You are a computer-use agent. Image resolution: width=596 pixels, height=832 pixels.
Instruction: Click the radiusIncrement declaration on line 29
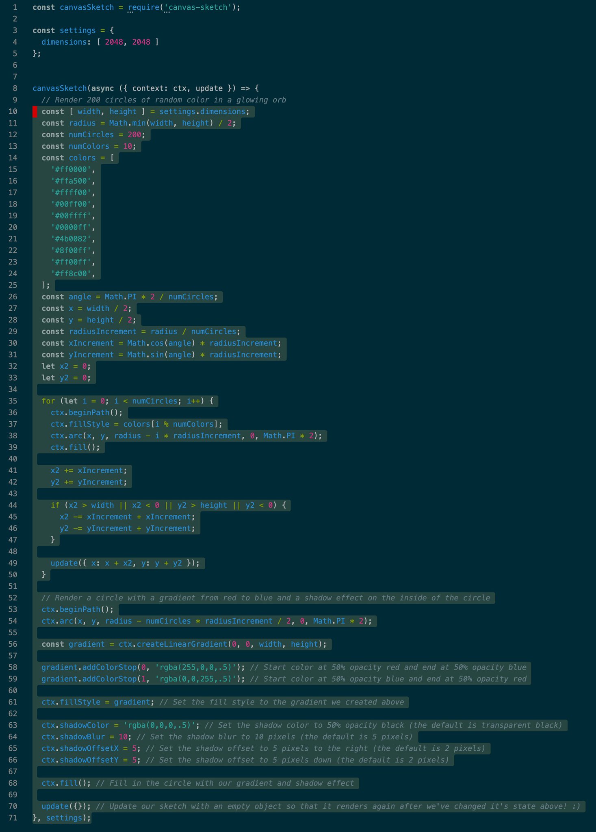[x=102, y=331]
